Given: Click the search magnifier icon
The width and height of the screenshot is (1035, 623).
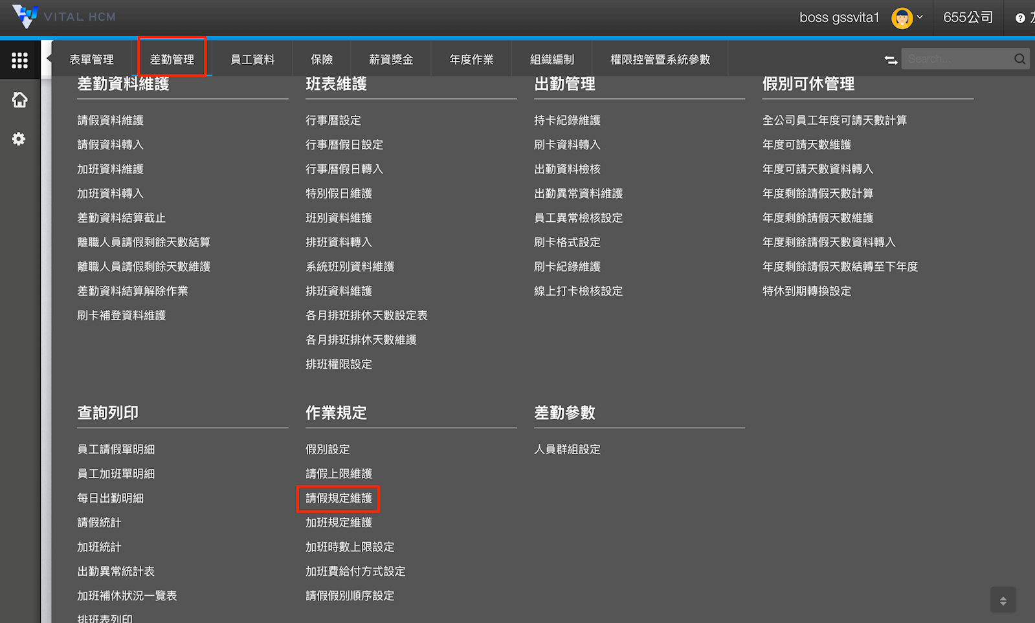Looking at the screenshot, I should [x=1019, y=59].
